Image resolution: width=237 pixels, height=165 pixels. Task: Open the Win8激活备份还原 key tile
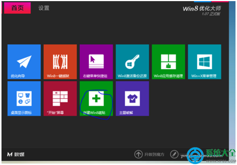(x=132, y=62)
